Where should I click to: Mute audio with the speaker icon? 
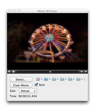coord(9,72)
